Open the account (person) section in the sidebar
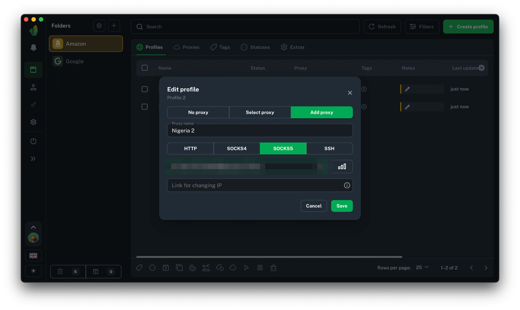The width and height of the screenshot is (520, 310). [33, 88]
